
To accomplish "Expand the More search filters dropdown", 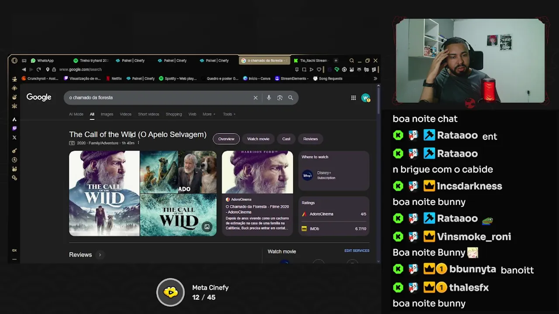I will [x=209, y=114].
